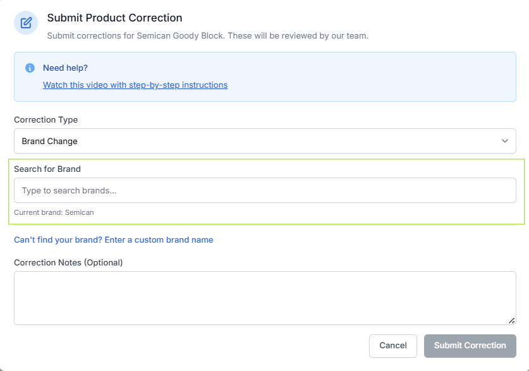The image size is (529, 371).
Task: Click the chevron arrow on Correction Type
Action: click(504, 141)
